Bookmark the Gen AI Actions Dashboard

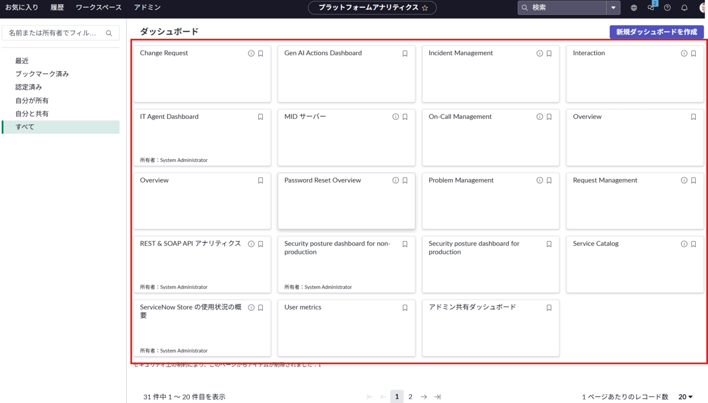coord(405,54)
